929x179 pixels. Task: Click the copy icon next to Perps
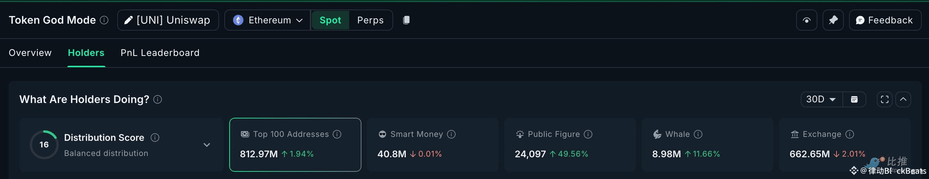pyautogui.click(x=406, y=20)
